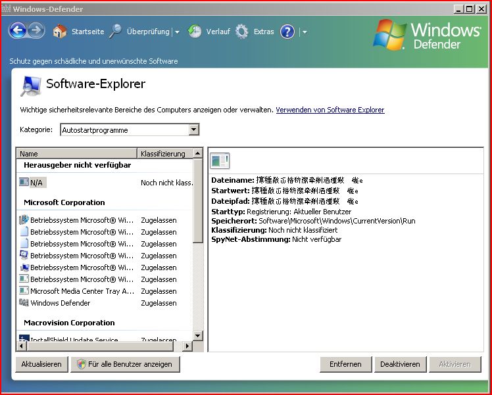Image resolution: width=492 pixels, height=395 pixels.
Task: Click the N/A entry icon
Action: (24, 182)
